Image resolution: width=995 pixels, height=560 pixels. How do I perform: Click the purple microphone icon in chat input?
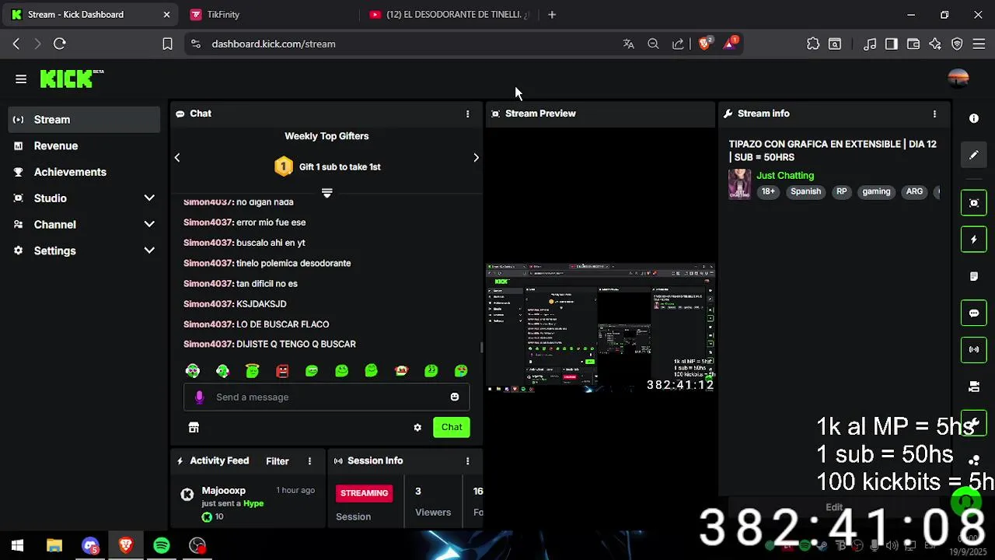pos(199,397)
